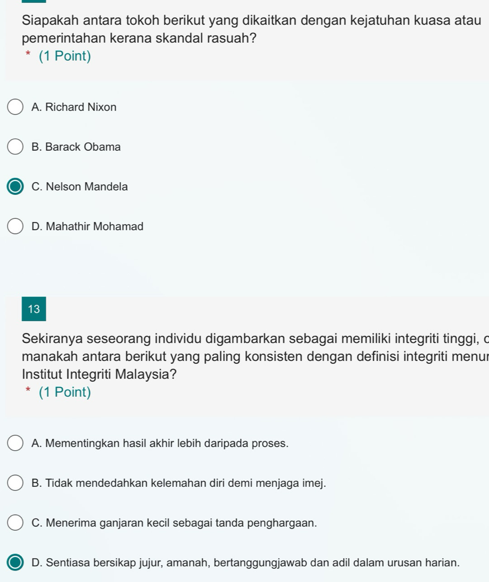Click the selected 'Sentiasa bersikap jujur' radio

coord(15,563)
